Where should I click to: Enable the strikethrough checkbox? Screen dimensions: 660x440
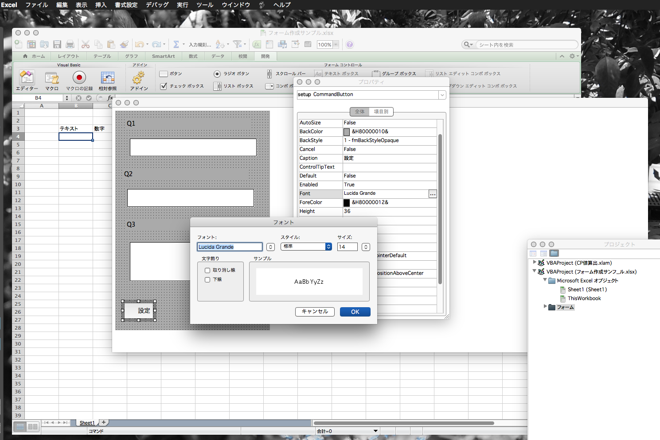[207, 270]
